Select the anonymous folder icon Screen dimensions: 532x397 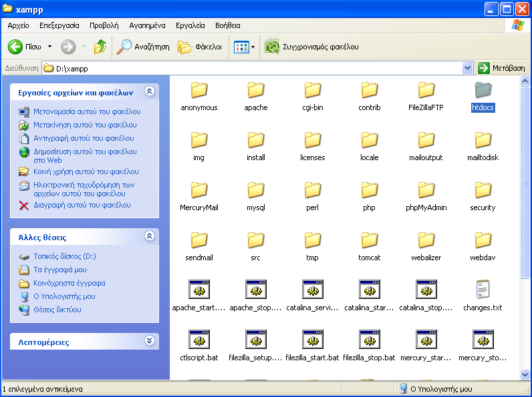198,90
